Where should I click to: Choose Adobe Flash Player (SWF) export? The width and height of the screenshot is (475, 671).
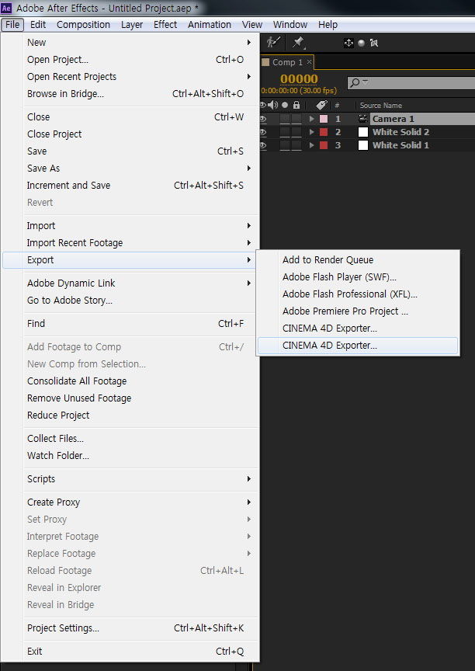(358, 277)
